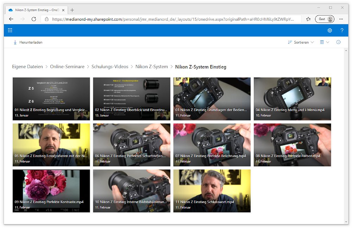Open the details pane info icon
352x228 pixels.
(338, 42)
